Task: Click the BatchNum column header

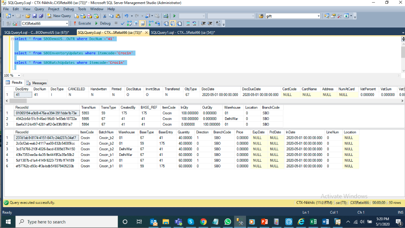Action: (106, 132)
